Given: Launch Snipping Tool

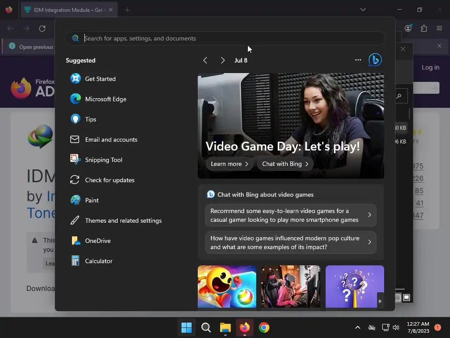Looking at the screenshot, I should coord(96,160).
